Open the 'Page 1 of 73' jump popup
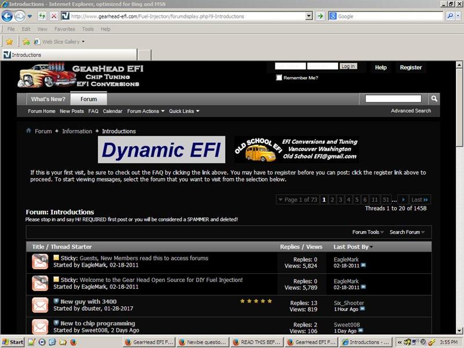This screenshot has height=348, width=464. click(298, 200)
